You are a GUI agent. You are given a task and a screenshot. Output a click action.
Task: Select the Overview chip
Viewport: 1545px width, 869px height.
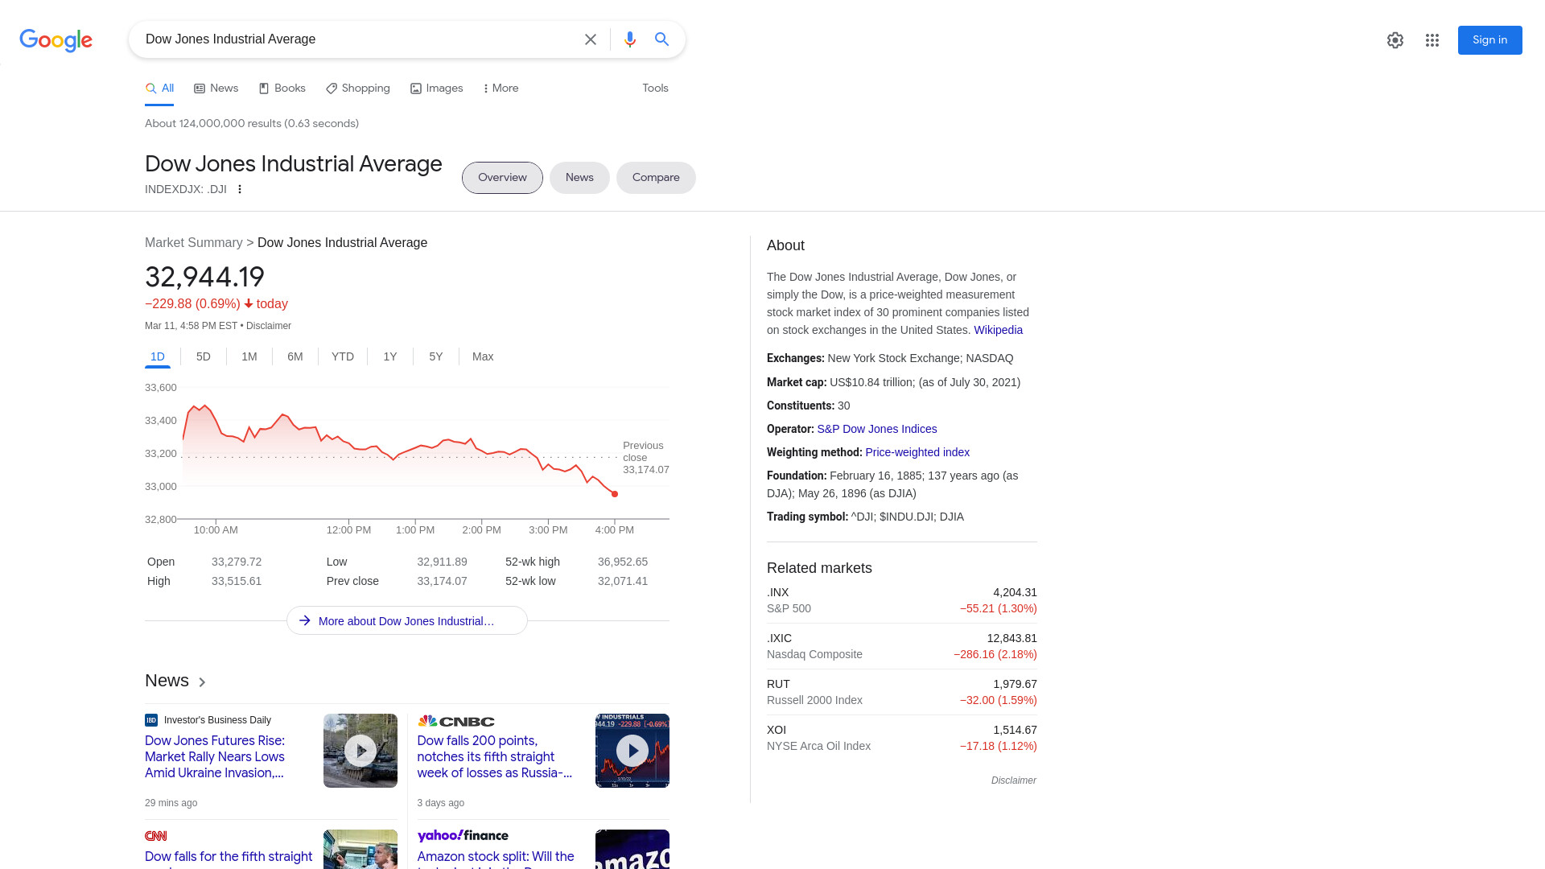pos(502,178)
